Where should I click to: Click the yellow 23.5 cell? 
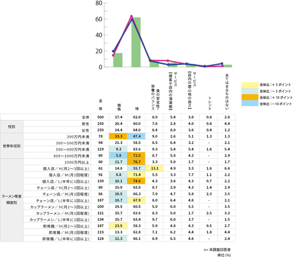[118, 226]
